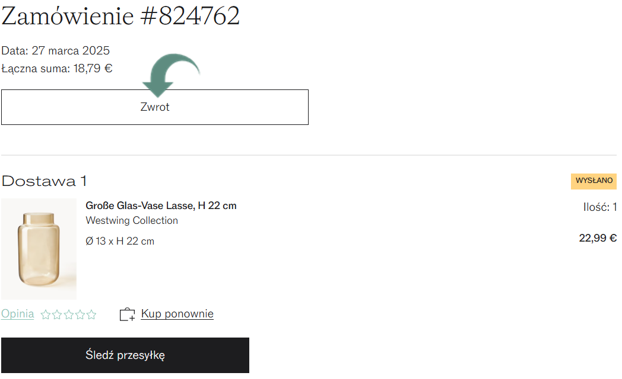
Task: Click the Große Glas-Vase Lasse product title
Action: click(161, 205)
